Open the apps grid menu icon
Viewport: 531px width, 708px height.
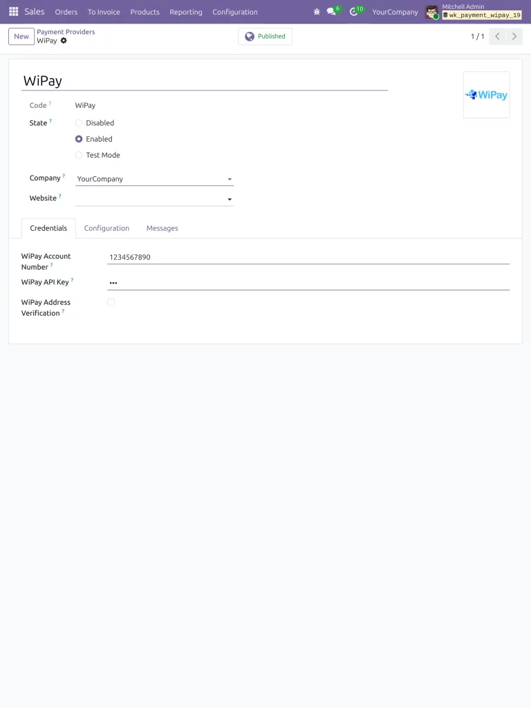click(14, 12)
